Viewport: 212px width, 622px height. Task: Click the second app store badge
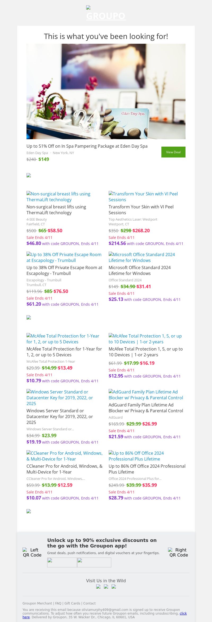click(x=94, y=562)
